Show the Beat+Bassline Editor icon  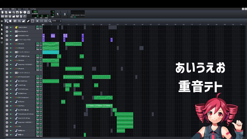pyautogui.click(x=6, y=16)
